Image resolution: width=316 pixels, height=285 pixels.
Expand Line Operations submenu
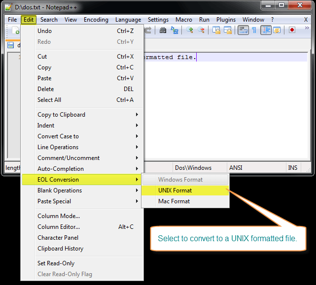(x=83, y=147)
